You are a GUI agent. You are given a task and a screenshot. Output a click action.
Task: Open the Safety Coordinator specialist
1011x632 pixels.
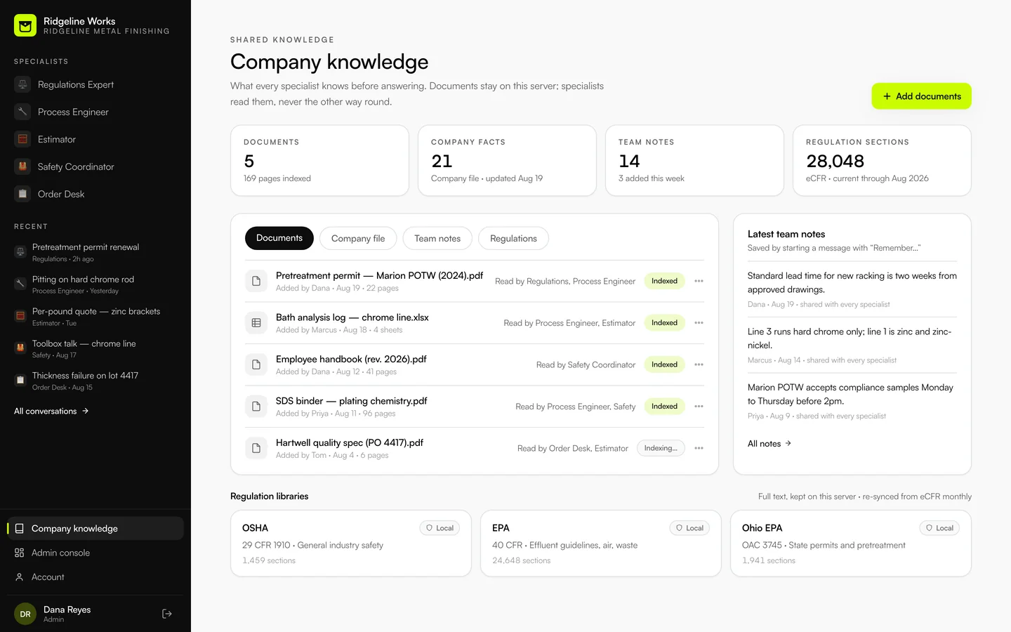point(95,167)
